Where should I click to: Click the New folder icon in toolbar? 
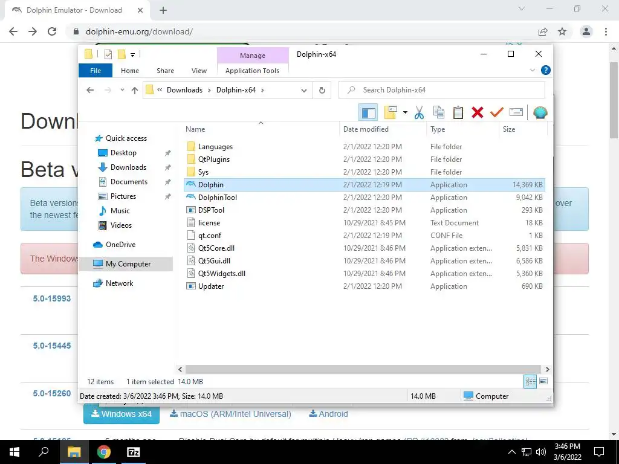coord(391,113)
